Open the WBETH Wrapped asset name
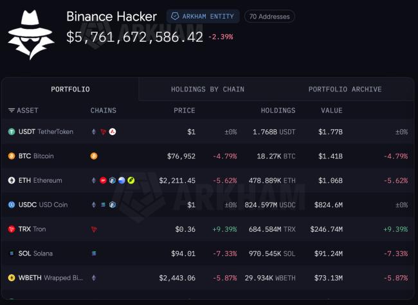418x305 pixels. [x=51, y=278]
